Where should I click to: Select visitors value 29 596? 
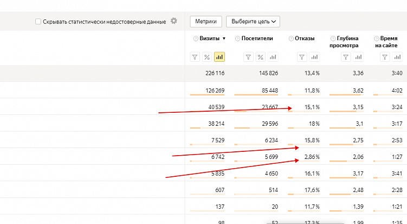pyautogui.click(x=270, y=124)
